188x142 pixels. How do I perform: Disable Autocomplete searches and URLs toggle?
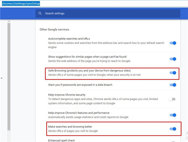173,43
